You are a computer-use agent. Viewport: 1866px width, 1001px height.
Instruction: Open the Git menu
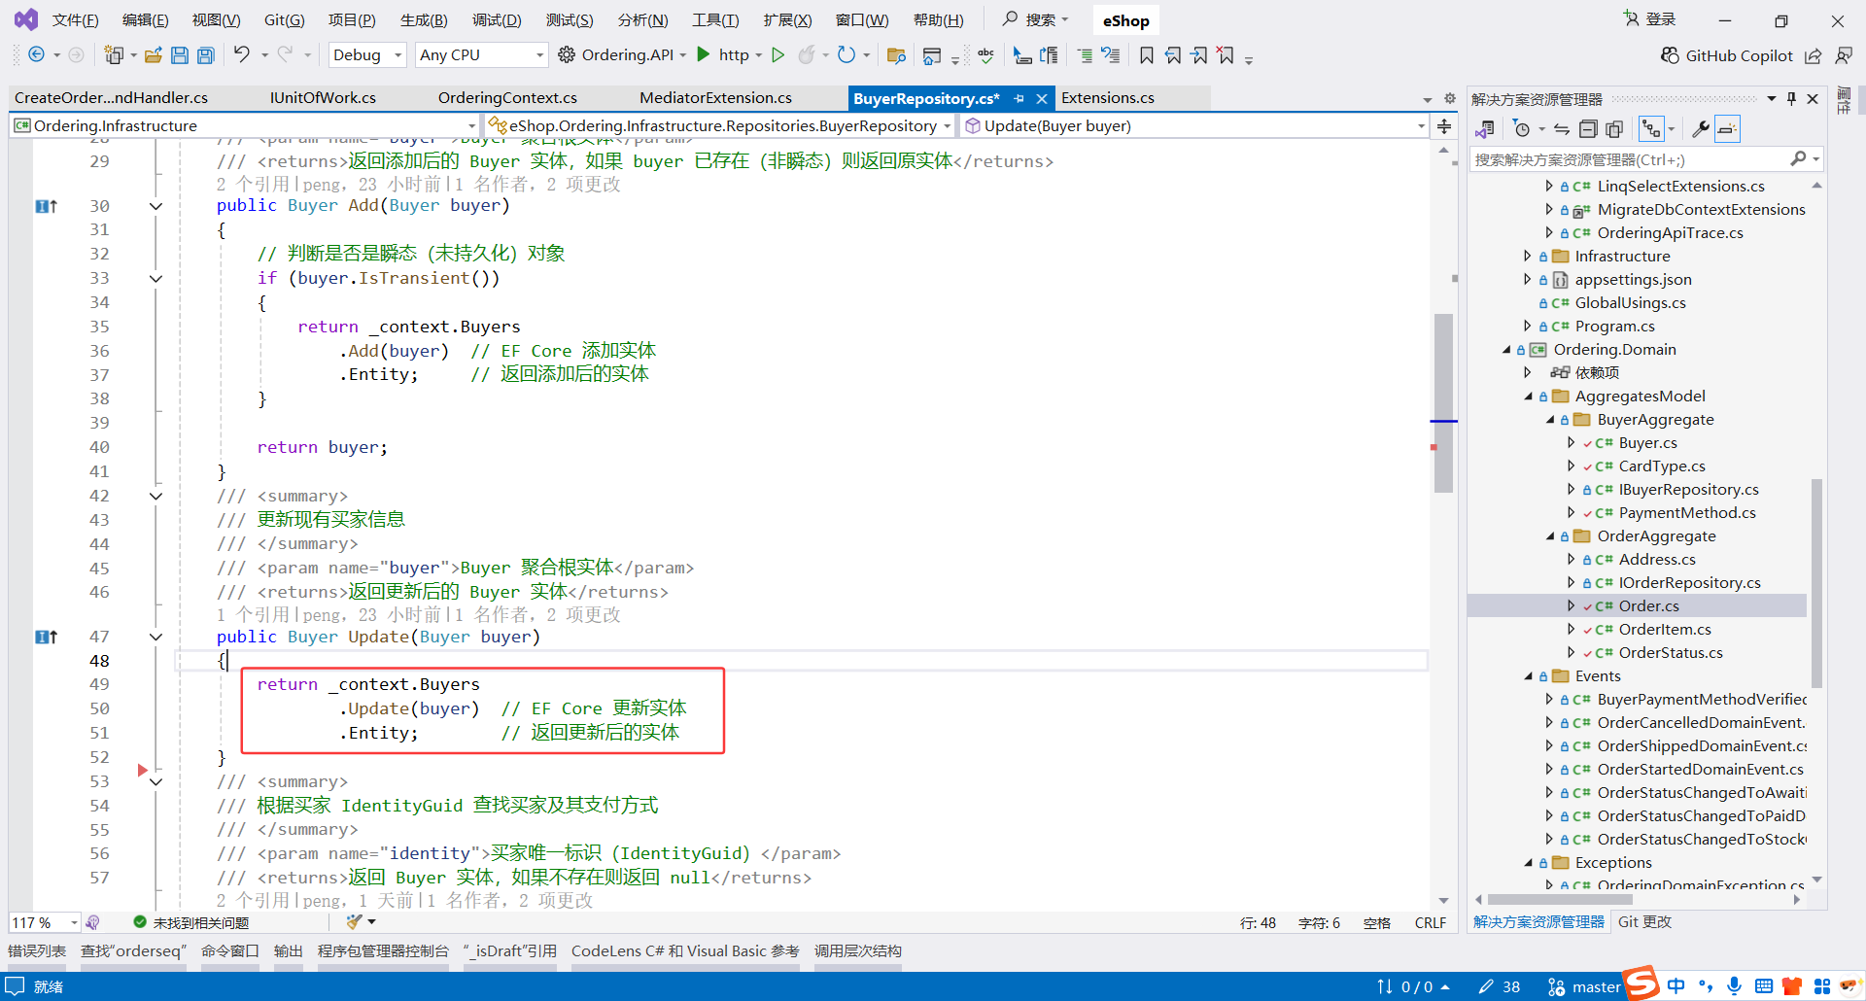(283, 19)
